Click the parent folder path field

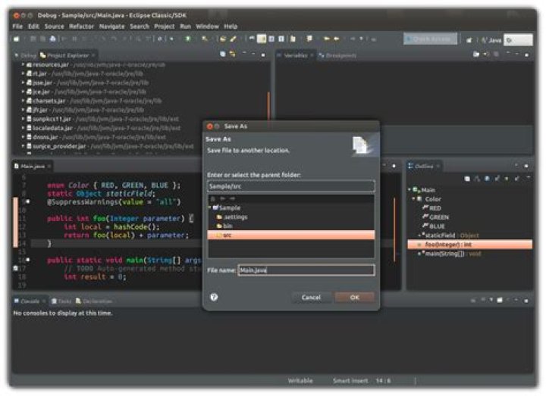click(291, 186)
